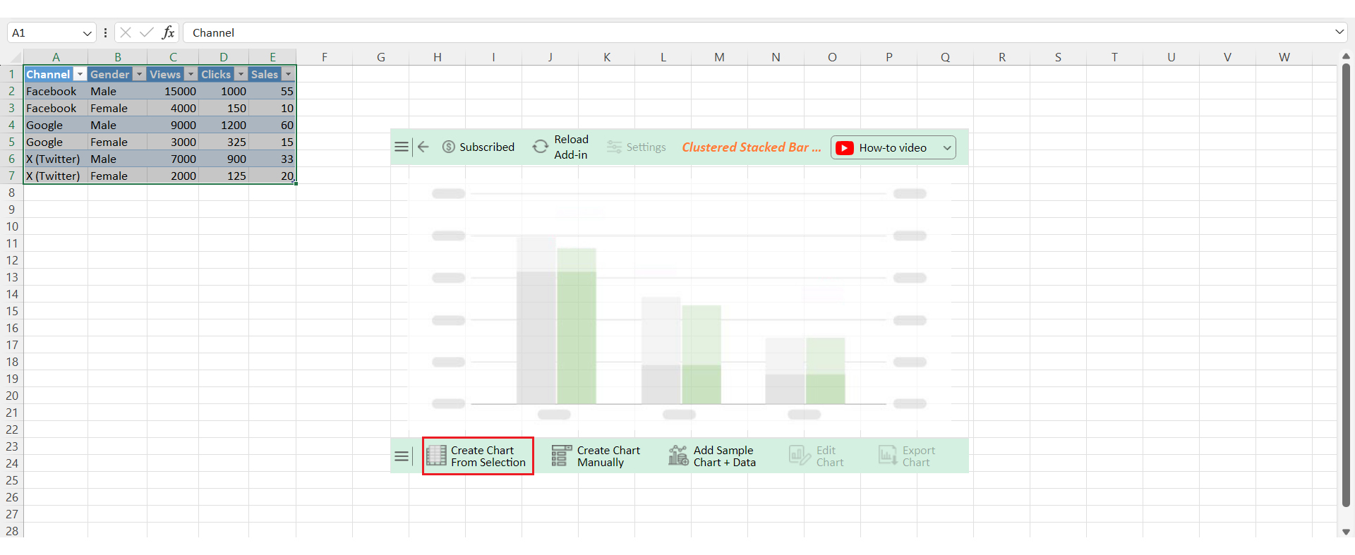1355x555 pixels.
Task: Click the formula bar options dots
Action: [105, 32]
